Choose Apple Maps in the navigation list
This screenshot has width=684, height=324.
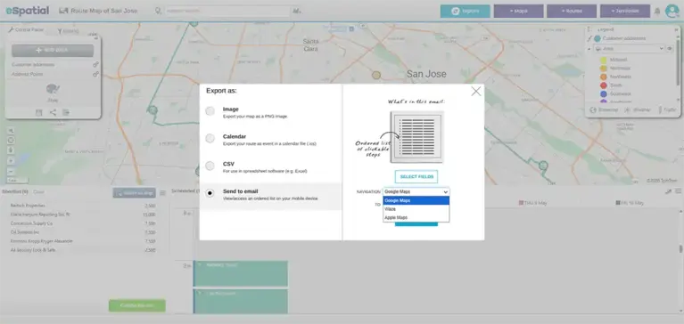[416, 217]
